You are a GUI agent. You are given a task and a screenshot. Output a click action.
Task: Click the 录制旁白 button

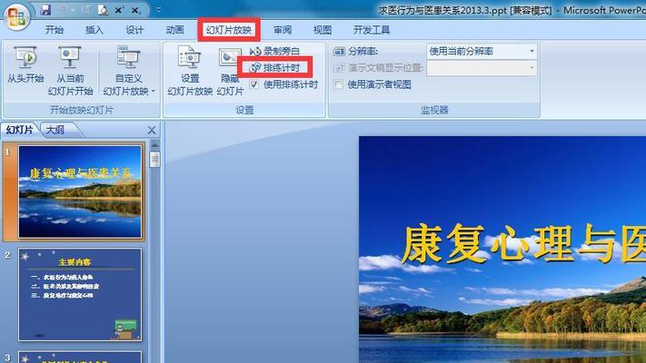tap(275, 51)
